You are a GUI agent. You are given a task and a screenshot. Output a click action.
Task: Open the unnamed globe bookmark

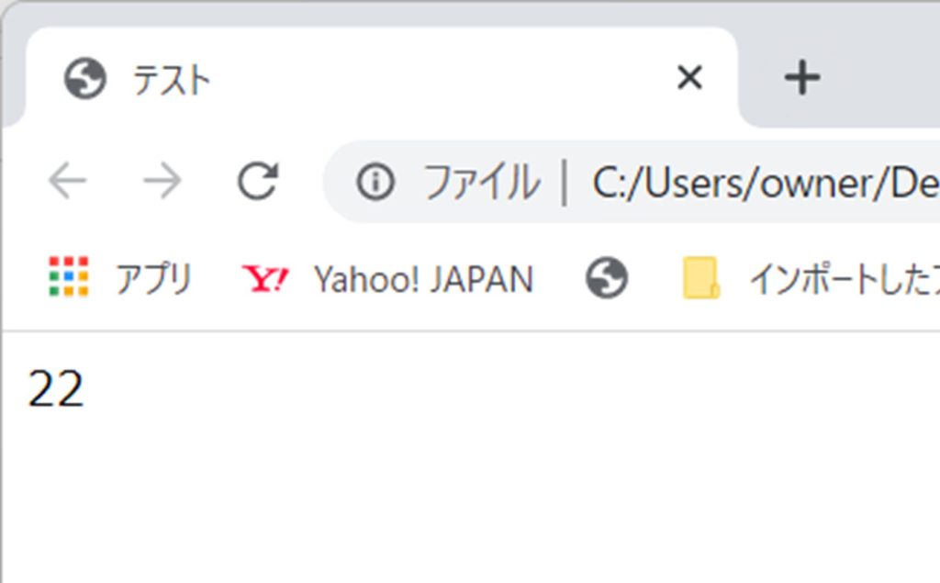point(607,277)
